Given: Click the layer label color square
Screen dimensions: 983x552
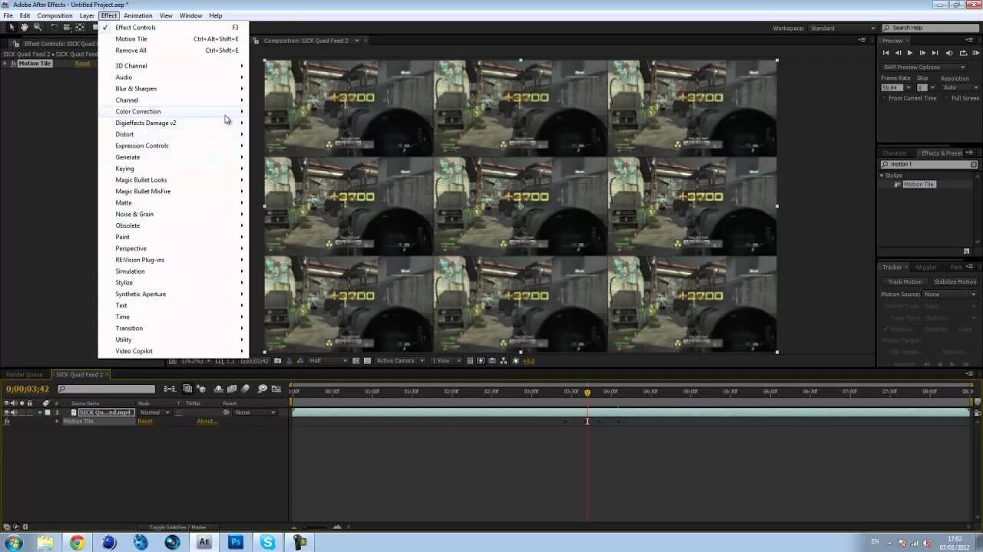Looking at the screenshot, I should (48, 412).
